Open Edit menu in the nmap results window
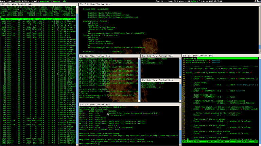 [x=87, y=105]
